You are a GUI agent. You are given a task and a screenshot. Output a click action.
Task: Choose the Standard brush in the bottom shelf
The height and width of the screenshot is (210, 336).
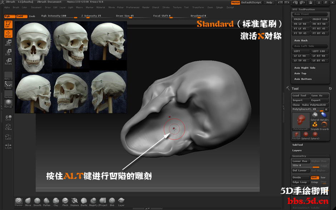pos(19,202)
